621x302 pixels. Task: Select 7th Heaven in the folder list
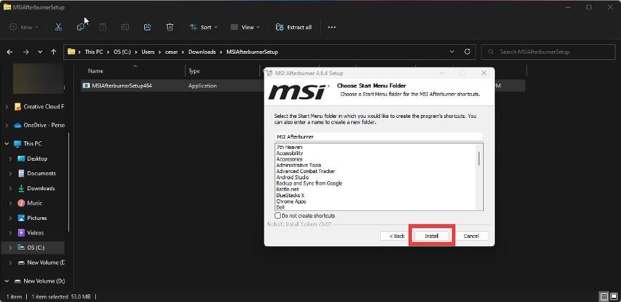point(290,148)
